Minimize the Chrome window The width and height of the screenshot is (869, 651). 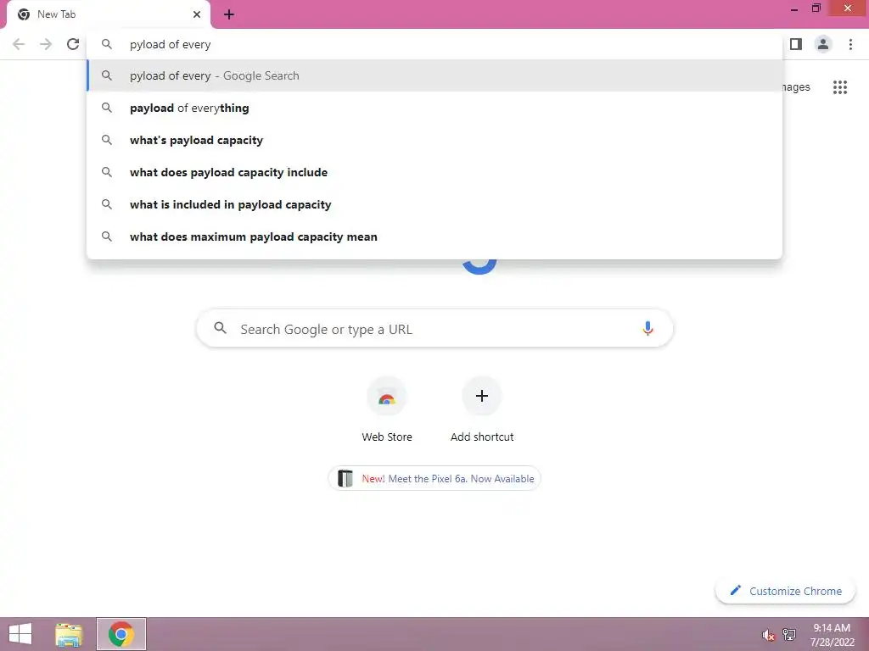[794, 8]
